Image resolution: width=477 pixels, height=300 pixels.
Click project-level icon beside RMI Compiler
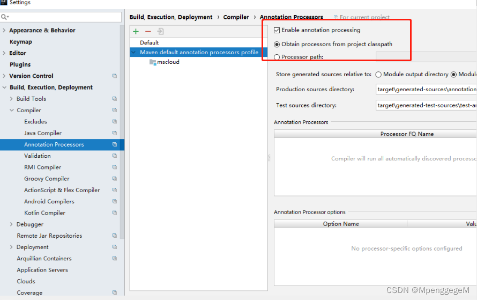point(115,167)
